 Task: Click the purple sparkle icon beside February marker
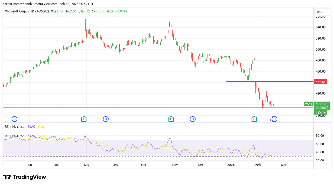point(271,119)
